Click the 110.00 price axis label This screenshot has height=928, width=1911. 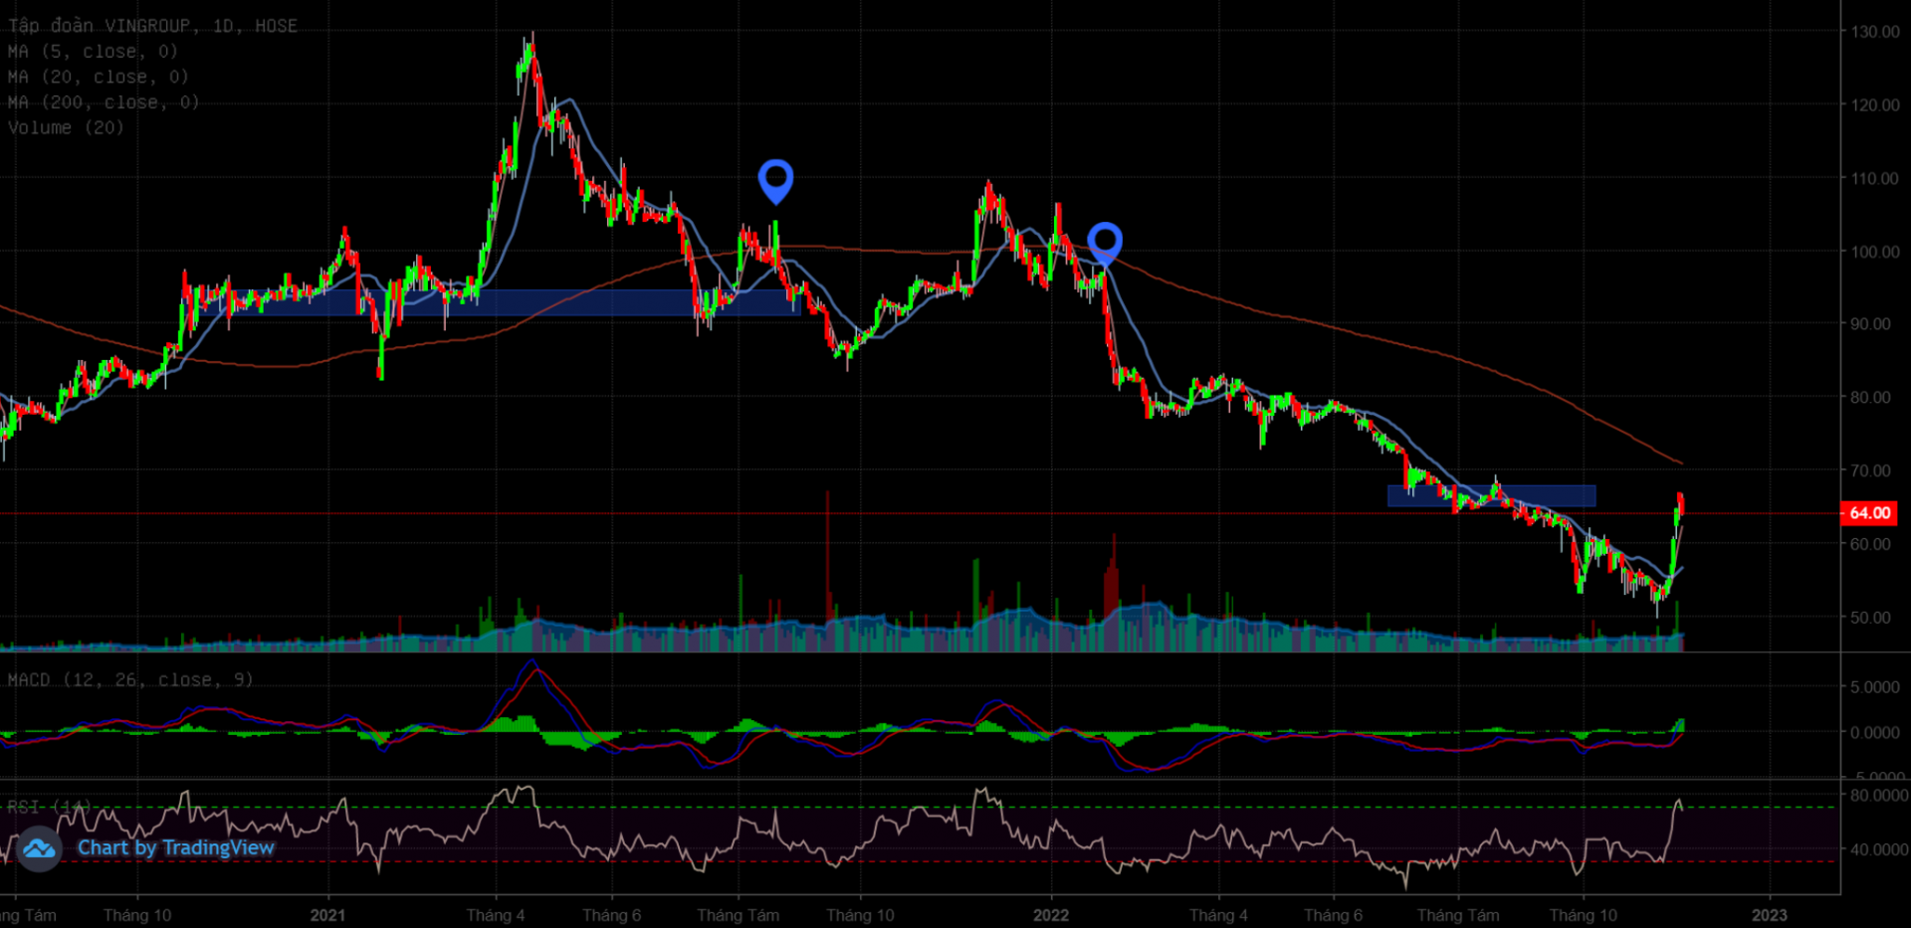click(x=1875, y=178)
